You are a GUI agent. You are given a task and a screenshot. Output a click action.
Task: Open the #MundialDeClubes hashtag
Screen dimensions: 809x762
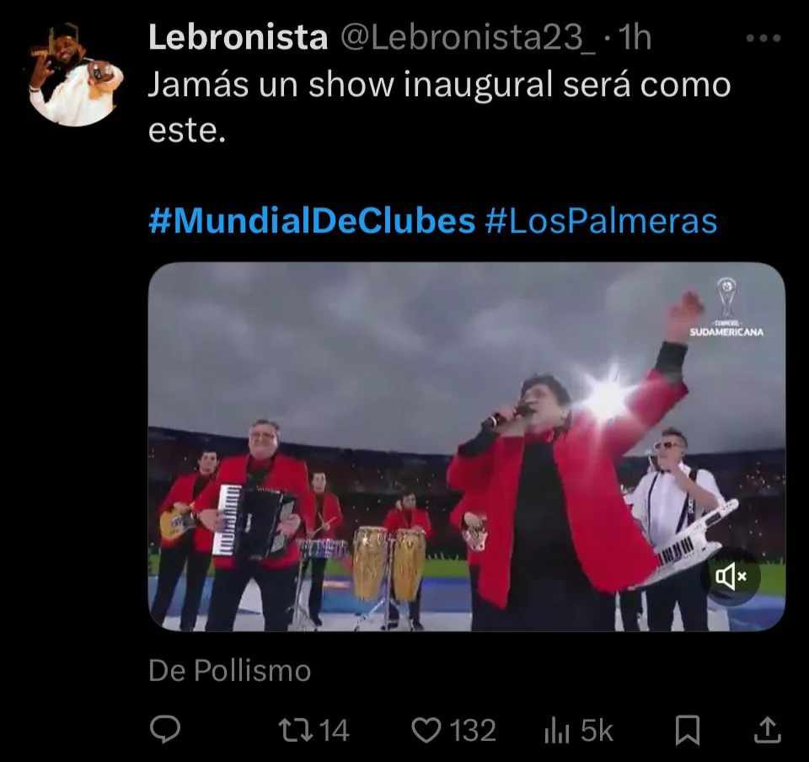click(x=312, y=222)
